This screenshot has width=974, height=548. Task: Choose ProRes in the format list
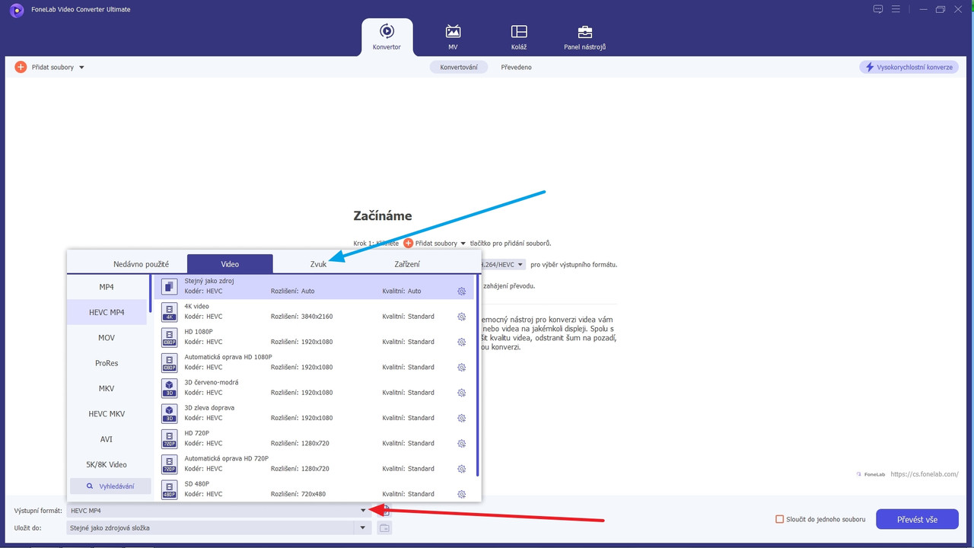tap(107, 363)
